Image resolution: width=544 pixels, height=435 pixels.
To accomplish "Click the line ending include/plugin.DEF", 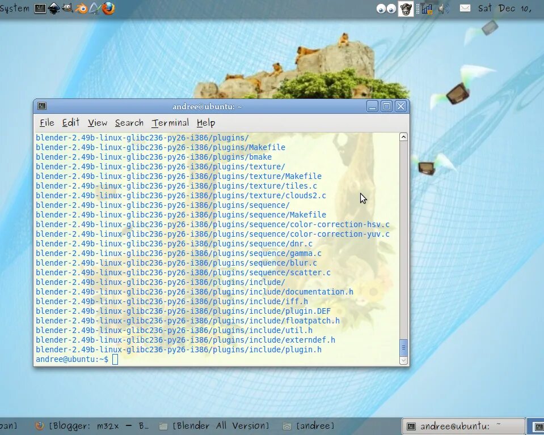I will pos(183,312).
